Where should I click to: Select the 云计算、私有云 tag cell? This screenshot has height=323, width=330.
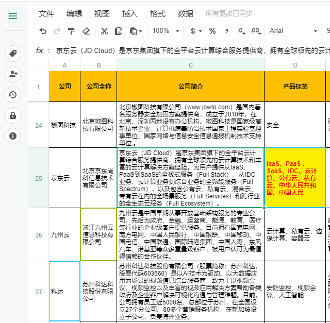point(295,234)
